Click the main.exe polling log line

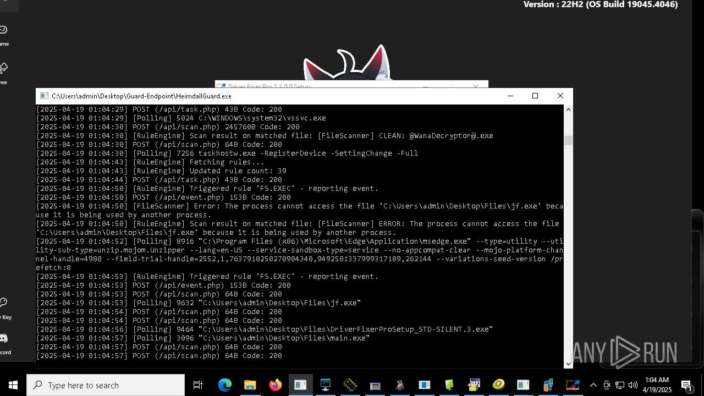point(203,338)
